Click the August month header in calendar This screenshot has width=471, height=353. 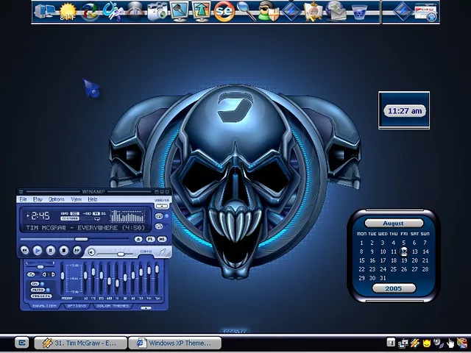tap(393, 224)
